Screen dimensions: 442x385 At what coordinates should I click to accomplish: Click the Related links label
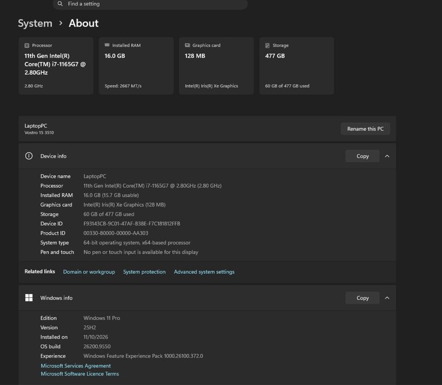click(x=40, y=272)
